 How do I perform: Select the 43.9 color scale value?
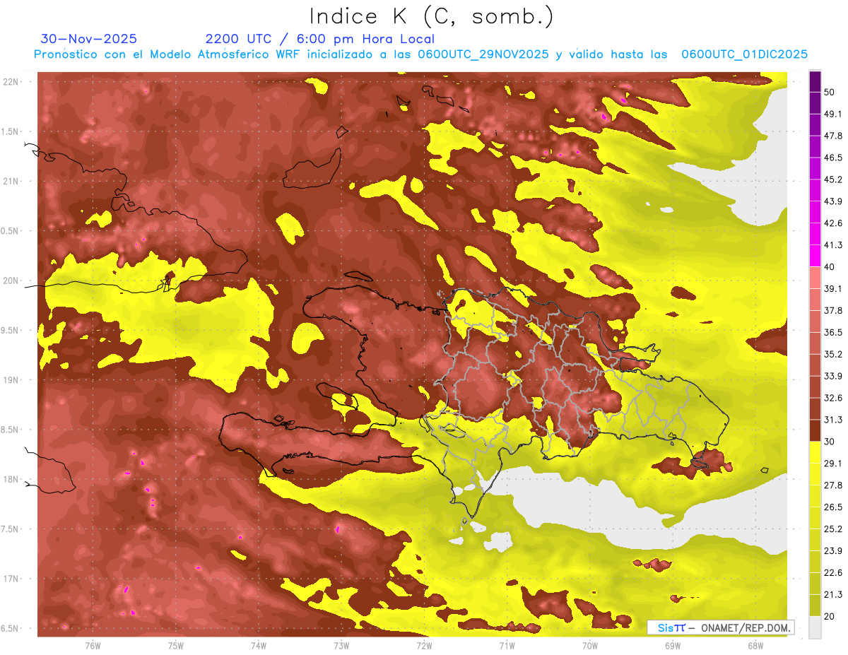coord(833,201)
